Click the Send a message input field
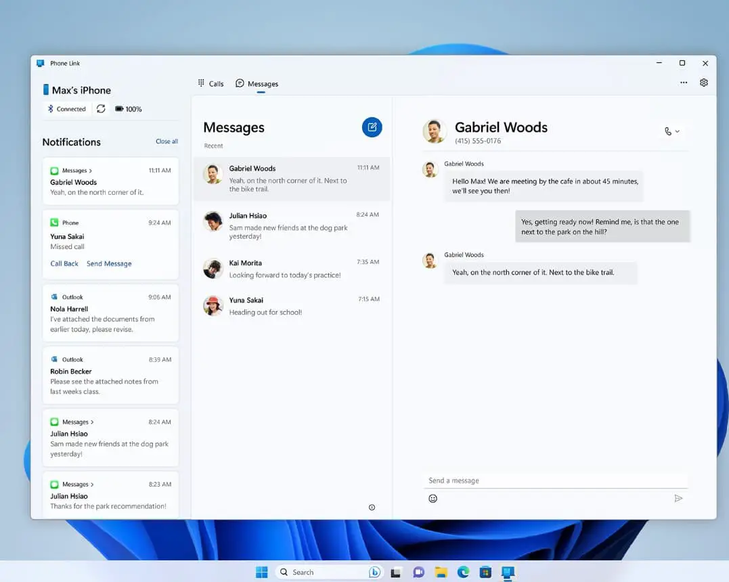The height and width of the screenshot is (582, 729). pyautogui.click(x=555, y=480)
